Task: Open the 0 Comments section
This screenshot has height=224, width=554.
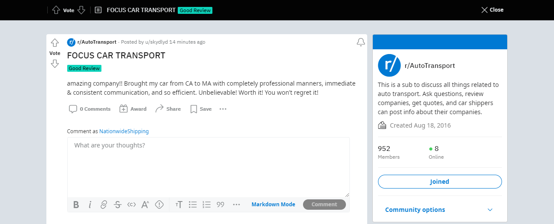Action: [x=90, y=109]
